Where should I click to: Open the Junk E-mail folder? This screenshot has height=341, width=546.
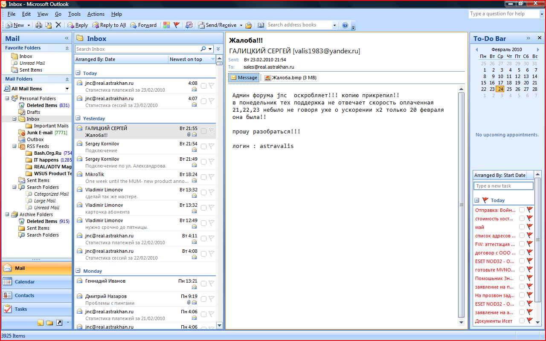pos(43,133)
